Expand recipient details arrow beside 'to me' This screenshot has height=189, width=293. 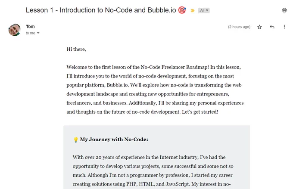38,33
